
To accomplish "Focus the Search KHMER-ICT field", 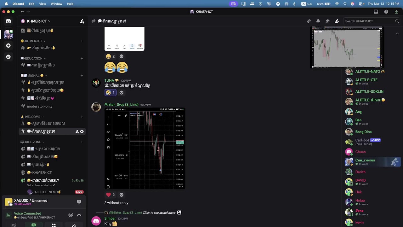I will (372, 21).
